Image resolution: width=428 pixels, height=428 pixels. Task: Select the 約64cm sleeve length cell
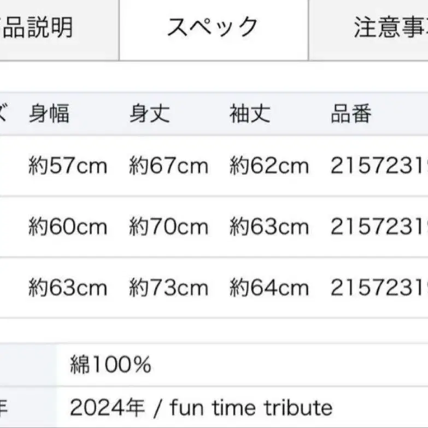click(269, 288)
